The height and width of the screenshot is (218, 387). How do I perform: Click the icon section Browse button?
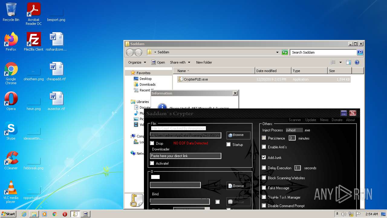[x=238, y=186]
